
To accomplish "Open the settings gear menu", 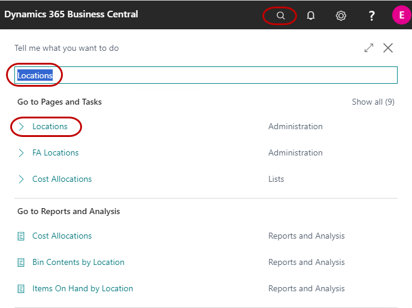I will pos(341,16).
